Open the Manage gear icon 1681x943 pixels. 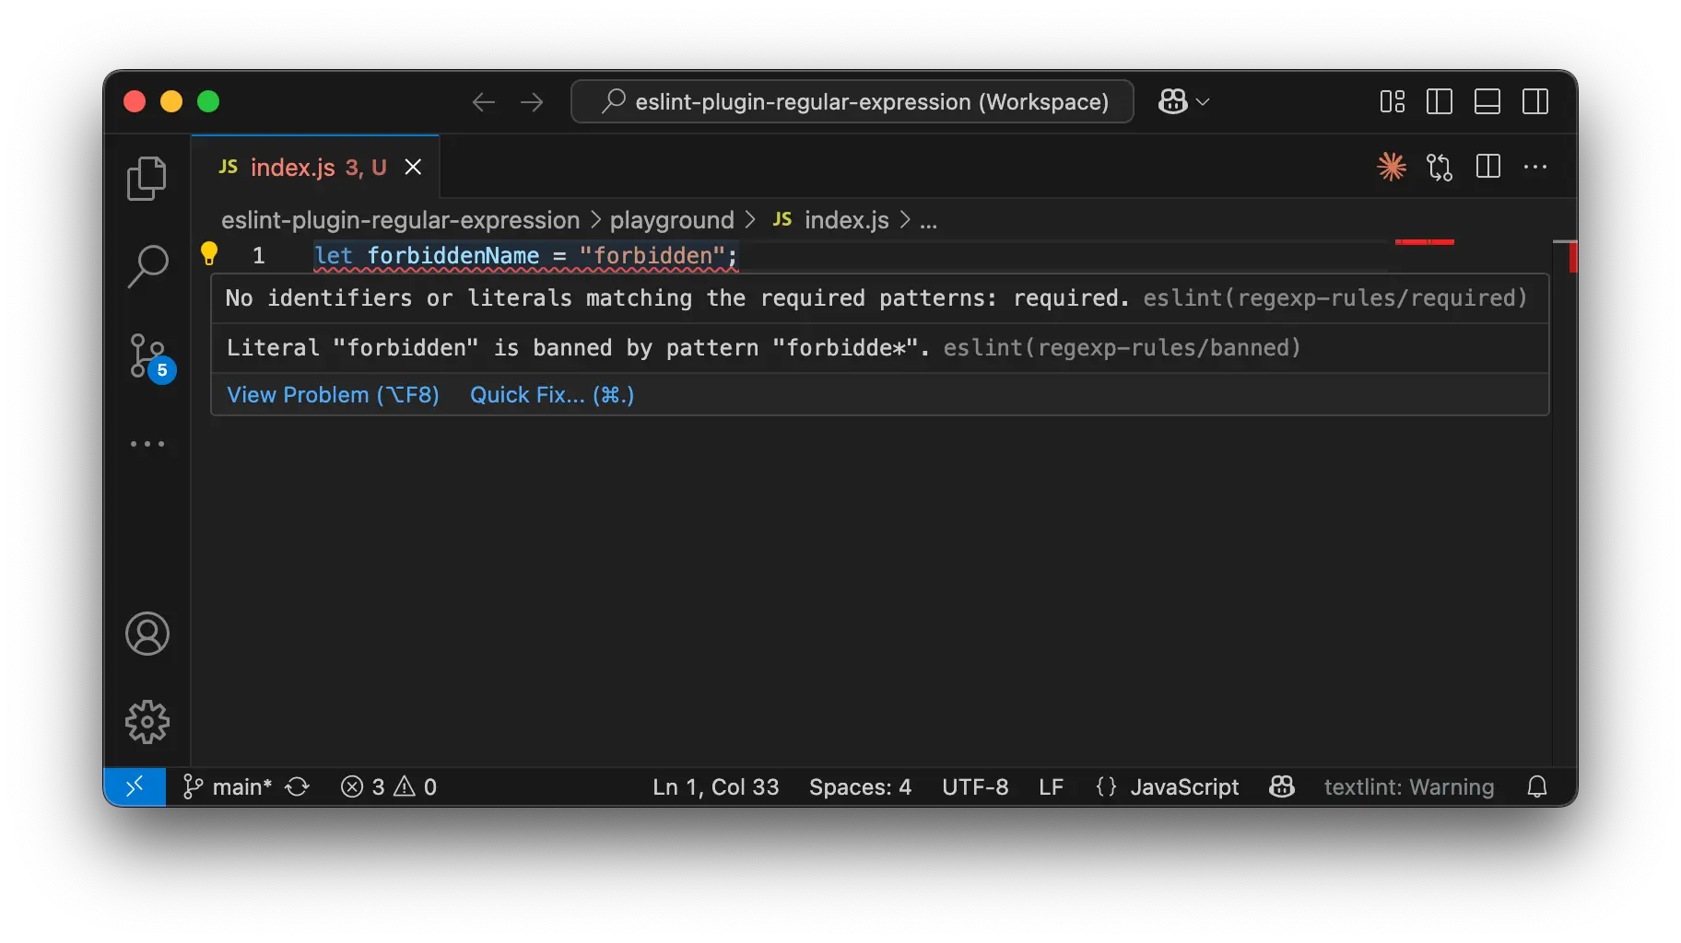tap(147, 722)
